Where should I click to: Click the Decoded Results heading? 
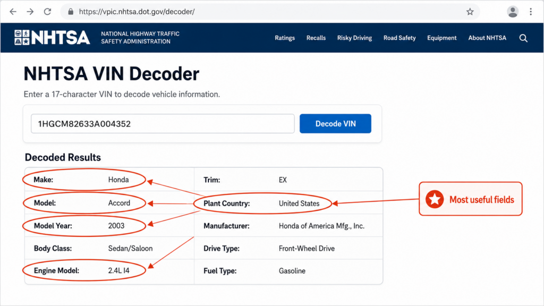coord(63,157)
